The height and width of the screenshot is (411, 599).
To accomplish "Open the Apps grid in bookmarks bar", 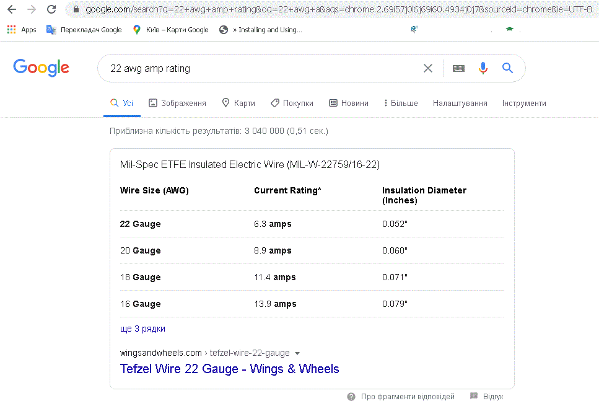I will coord(22,29).
